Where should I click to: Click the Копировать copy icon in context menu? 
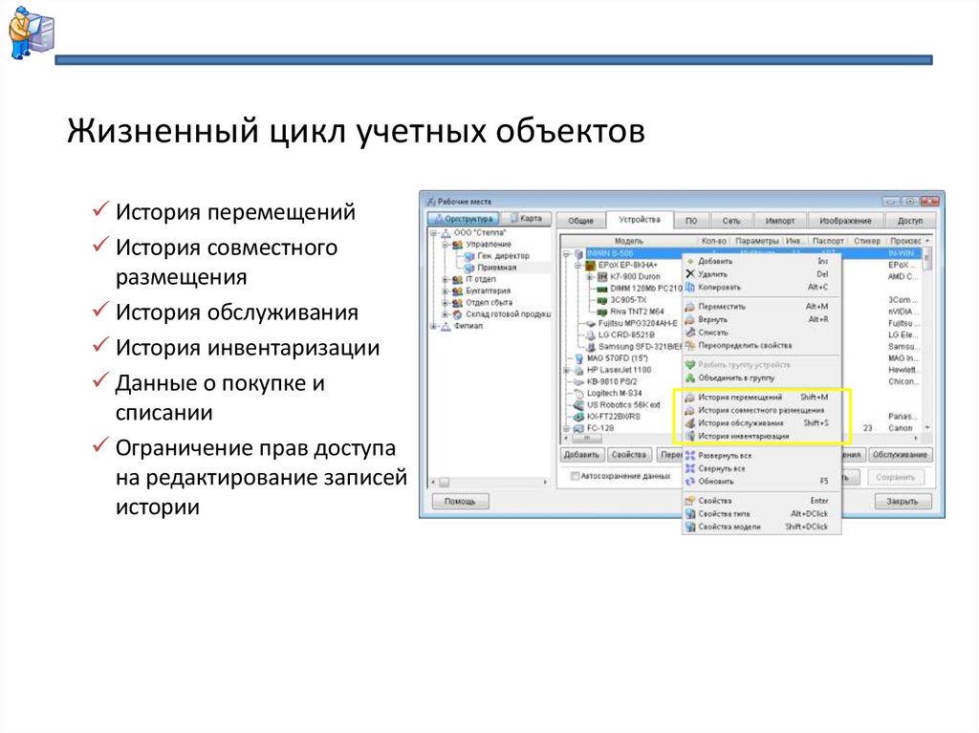[x=690, y=287]
